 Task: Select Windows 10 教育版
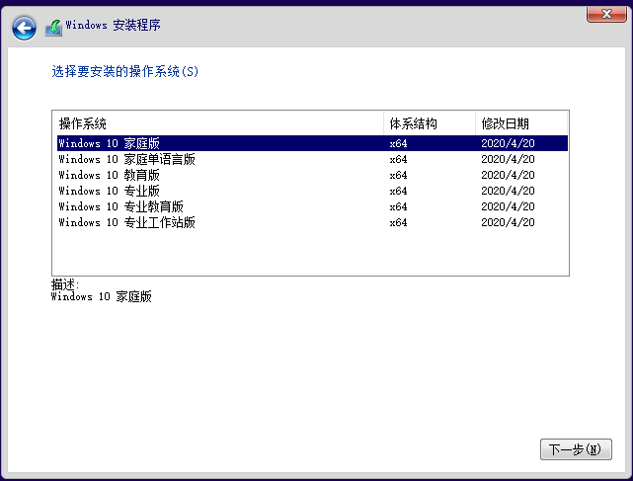click(x=312, y=175)
